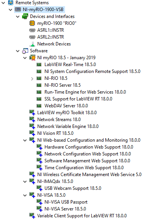The height and width of the screenshot is (220, 146).
Task: Select Network Variable Engine 18.0.0 text
Action: (x=68, y=126)
